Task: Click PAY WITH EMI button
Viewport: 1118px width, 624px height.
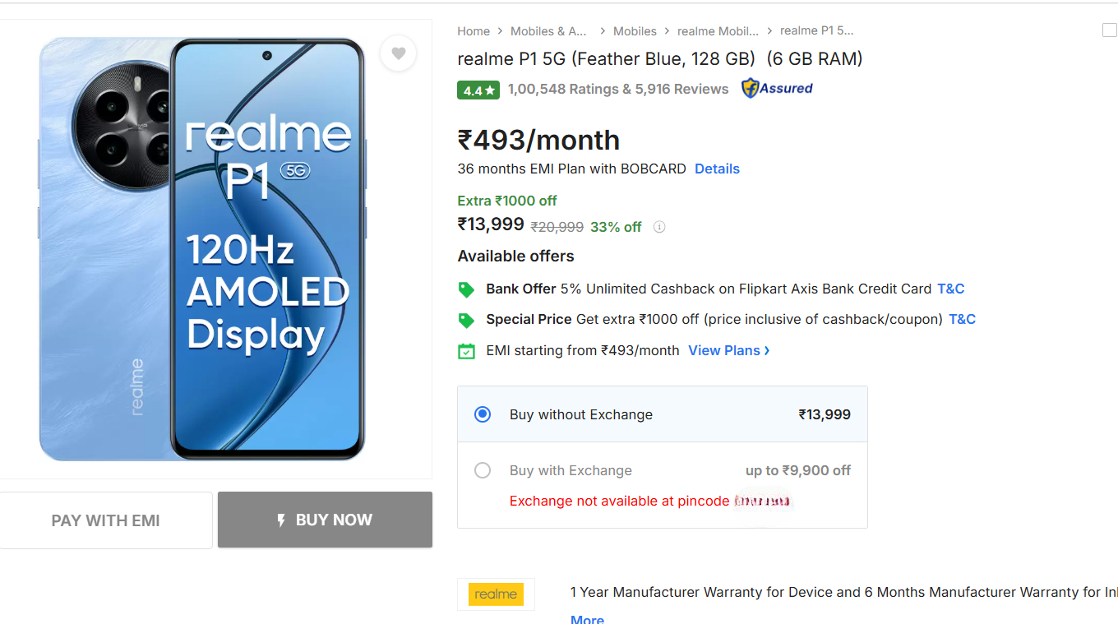Action: point(106,520)
